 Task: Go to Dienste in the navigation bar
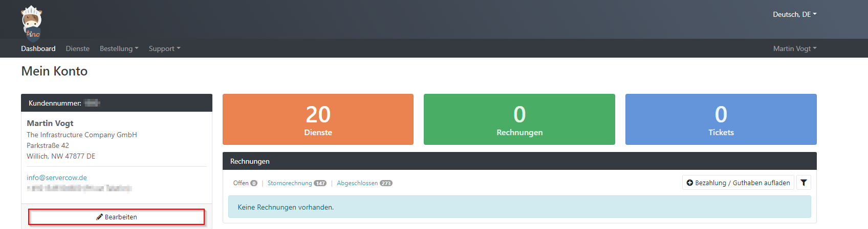pyautogui.click(x=78, y=48)
